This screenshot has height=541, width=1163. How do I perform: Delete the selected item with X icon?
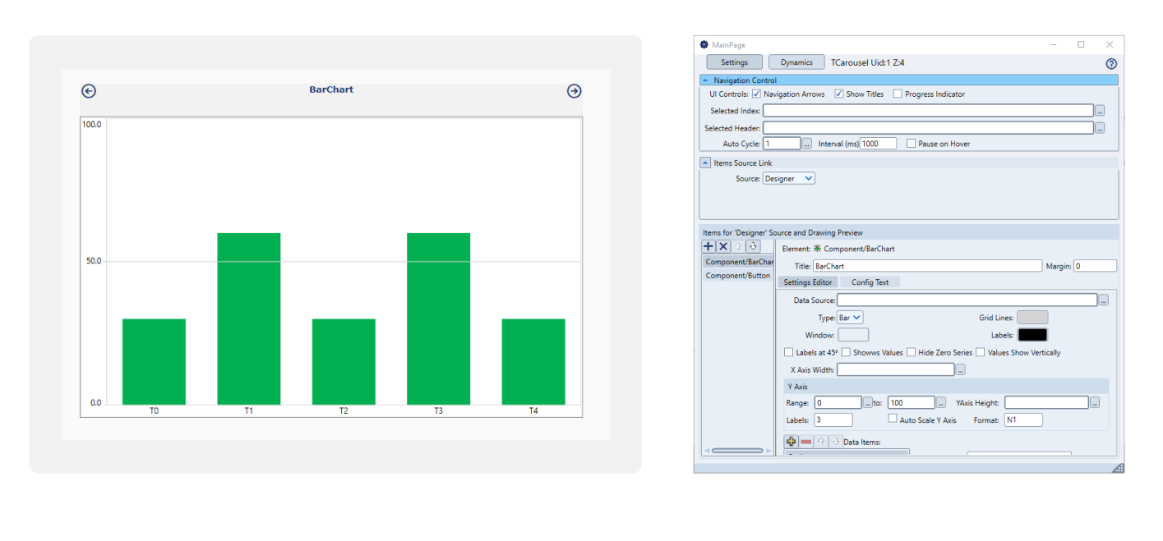[x=723, y=246]
